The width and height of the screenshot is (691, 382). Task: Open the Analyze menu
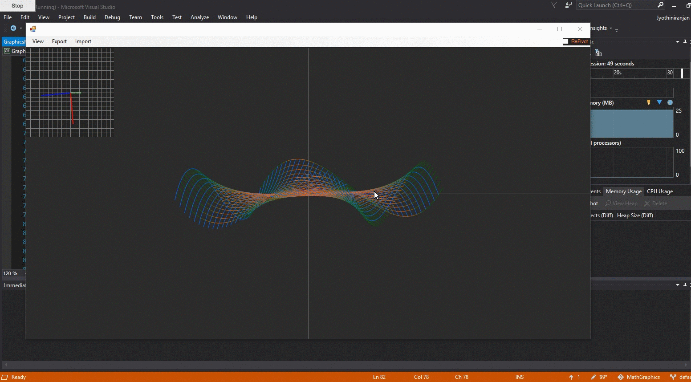tap(199, 17)
